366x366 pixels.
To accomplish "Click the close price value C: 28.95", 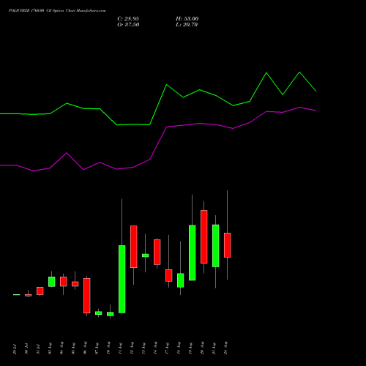I will [128, 19].
